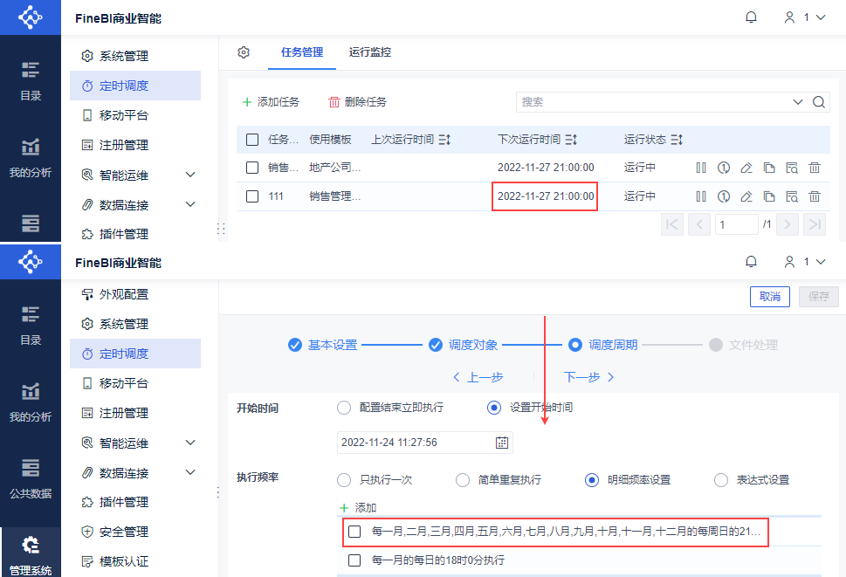846x577 pixels.
Task: Switch to 任务管理 tab
Action: click(x=301, y=52)
